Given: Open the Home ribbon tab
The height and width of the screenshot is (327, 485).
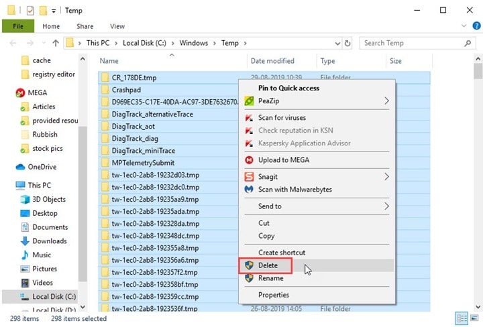Looking at the screenshot, I should (51, 26).
